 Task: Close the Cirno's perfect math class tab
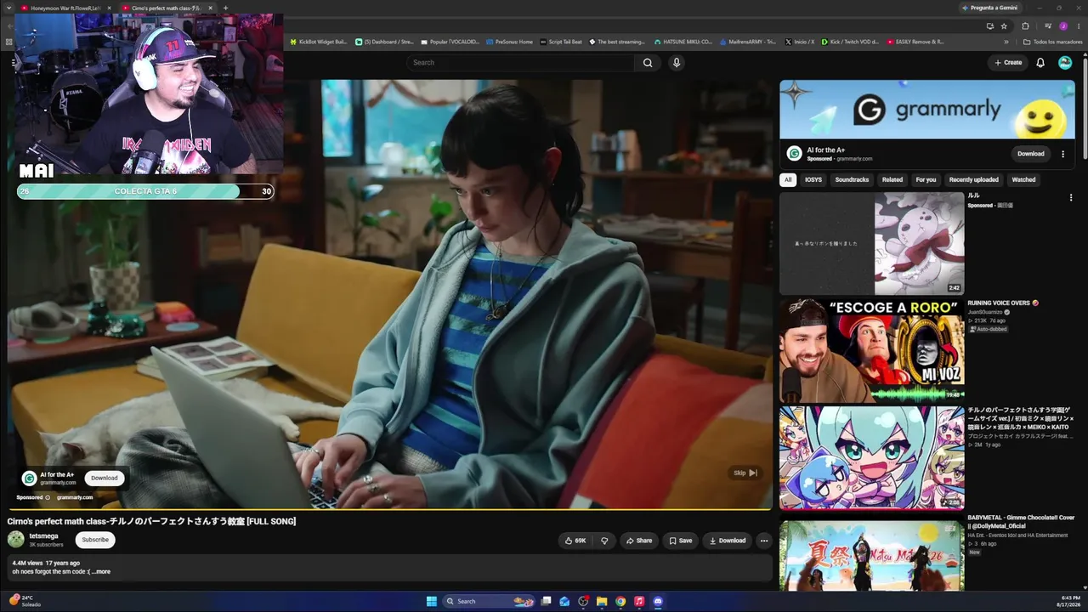[x=210, y=8]
